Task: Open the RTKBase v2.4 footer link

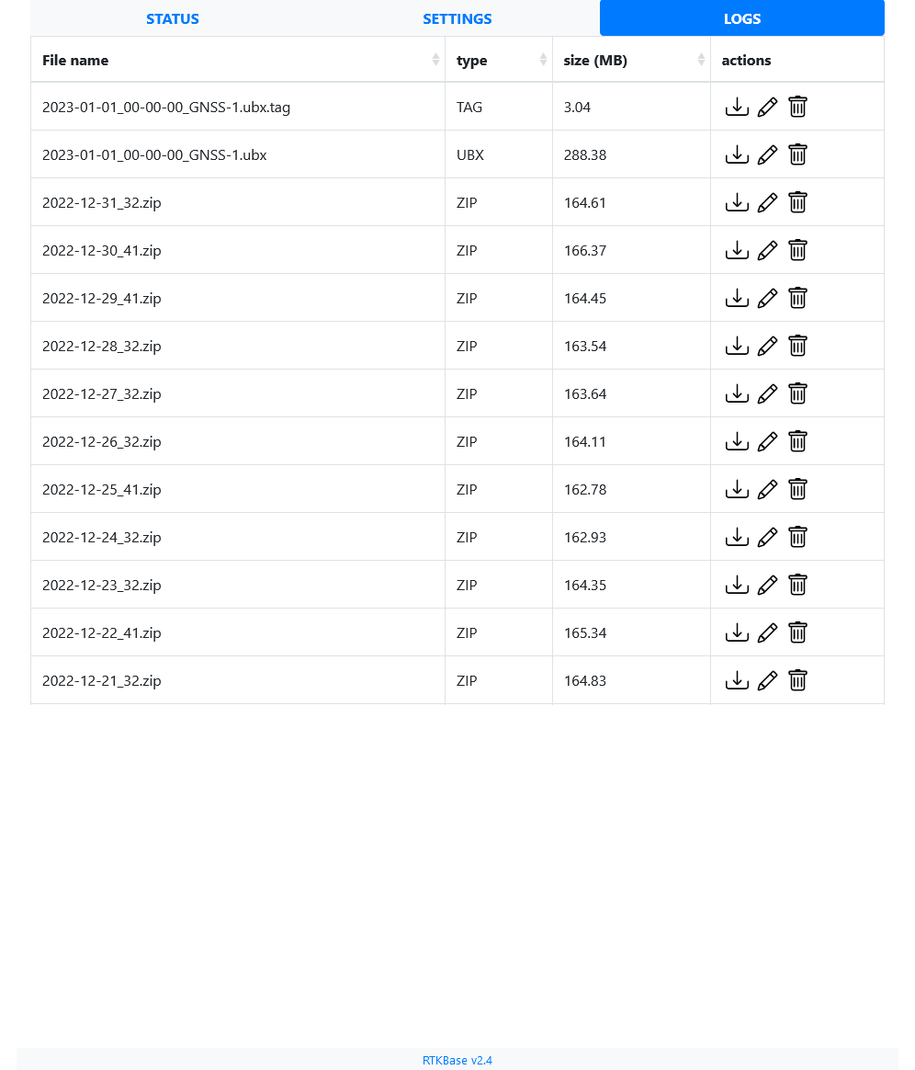Action: coord(457,1060)
